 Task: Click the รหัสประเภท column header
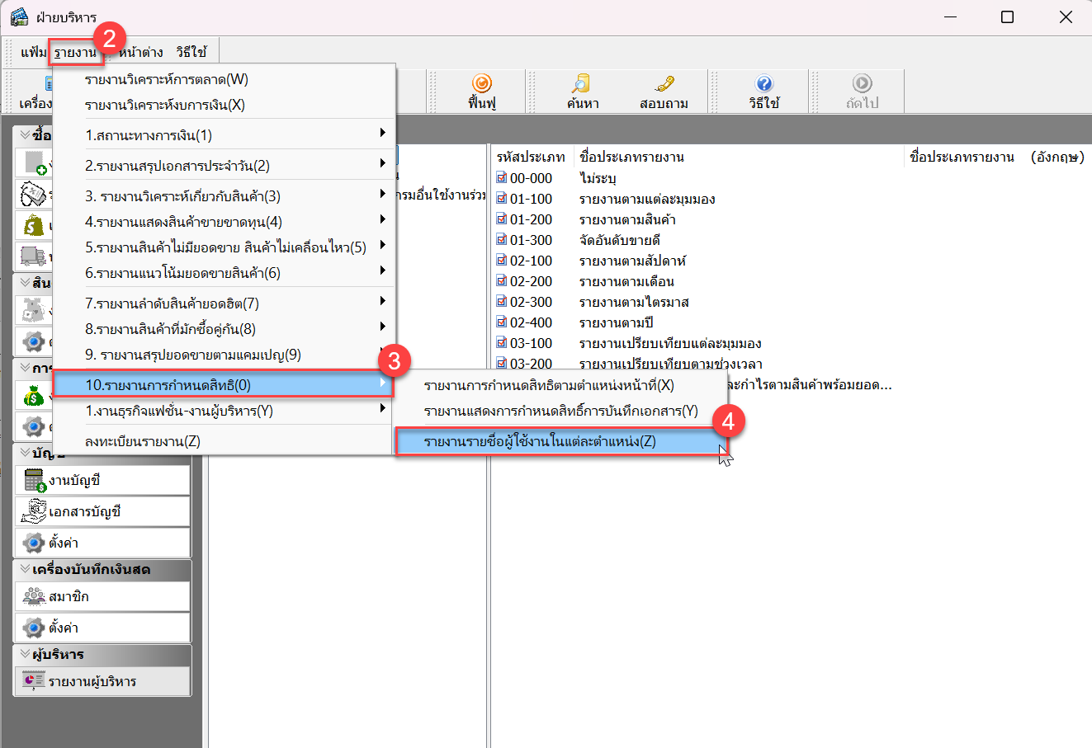531,157
